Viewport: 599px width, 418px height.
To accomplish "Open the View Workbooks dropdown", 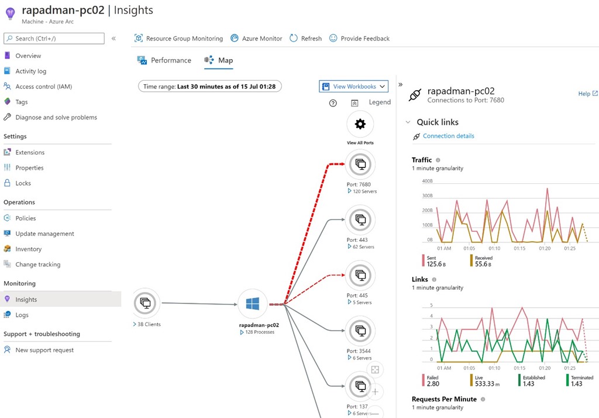I will (x=353, y=85).
